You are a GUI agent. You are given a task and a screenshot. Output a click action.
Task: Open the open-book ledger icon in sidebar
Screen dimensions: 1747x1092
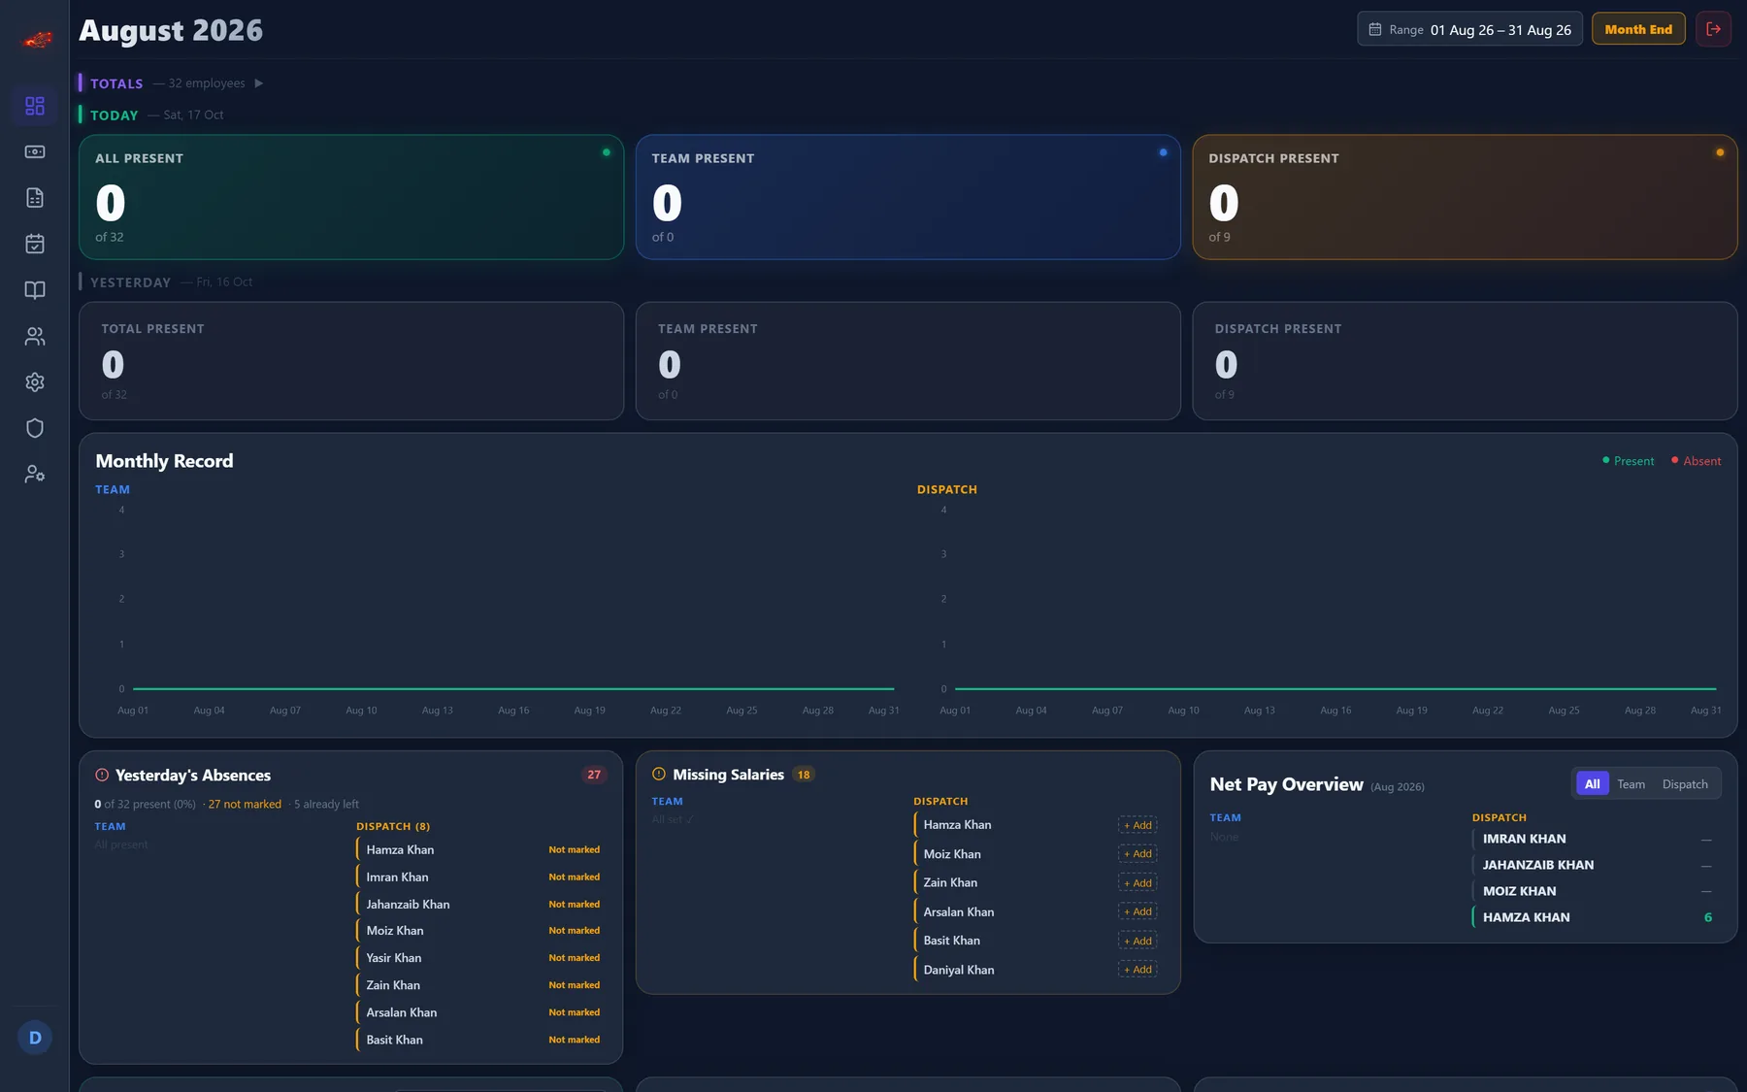(35, 290)
